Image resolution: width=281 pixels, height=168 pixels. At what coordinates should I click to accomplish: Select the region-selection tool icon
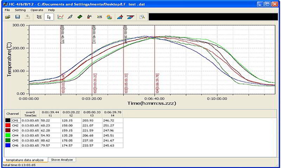[39, 17]
